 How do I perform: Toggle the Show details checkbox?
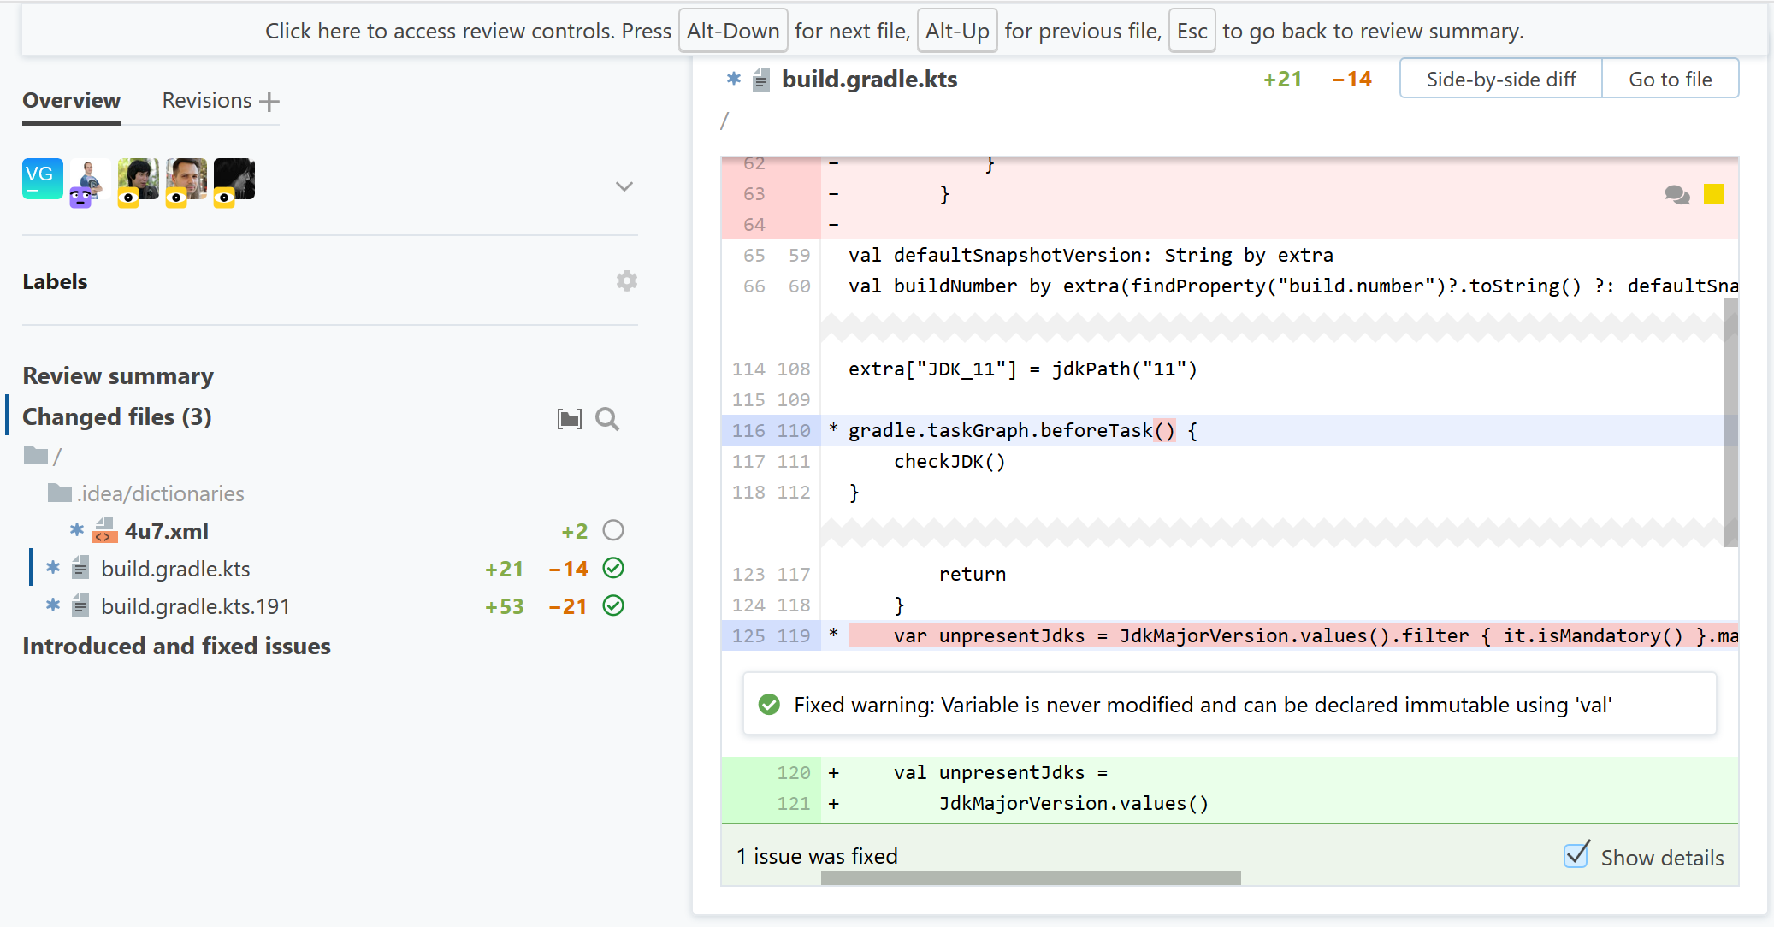[x=1576, y=856]
